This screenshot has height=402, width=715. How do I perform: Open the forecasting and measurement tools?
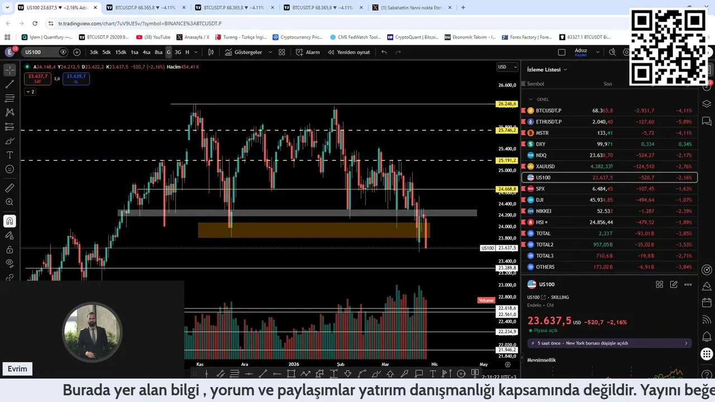pyautogui.click(x=9, y=127)
